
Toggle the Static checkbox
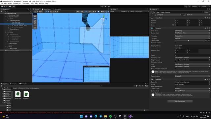[203, 12]
